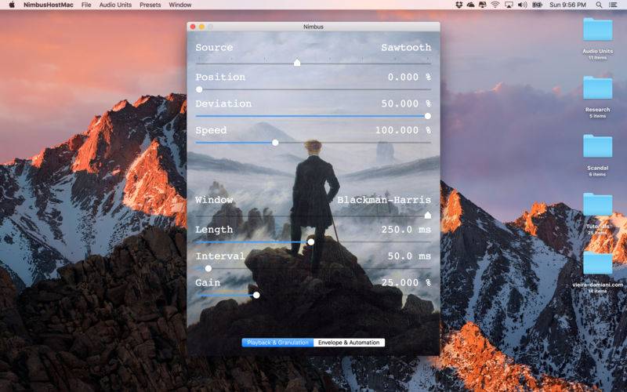
Task: Open the Audio Units menu
Action: [115, 5]
